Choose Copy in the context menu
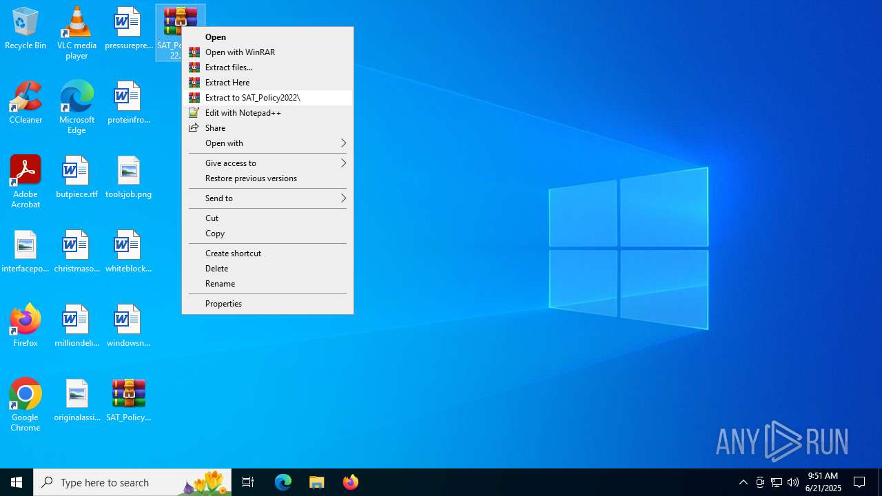 (x=267, y=234)
